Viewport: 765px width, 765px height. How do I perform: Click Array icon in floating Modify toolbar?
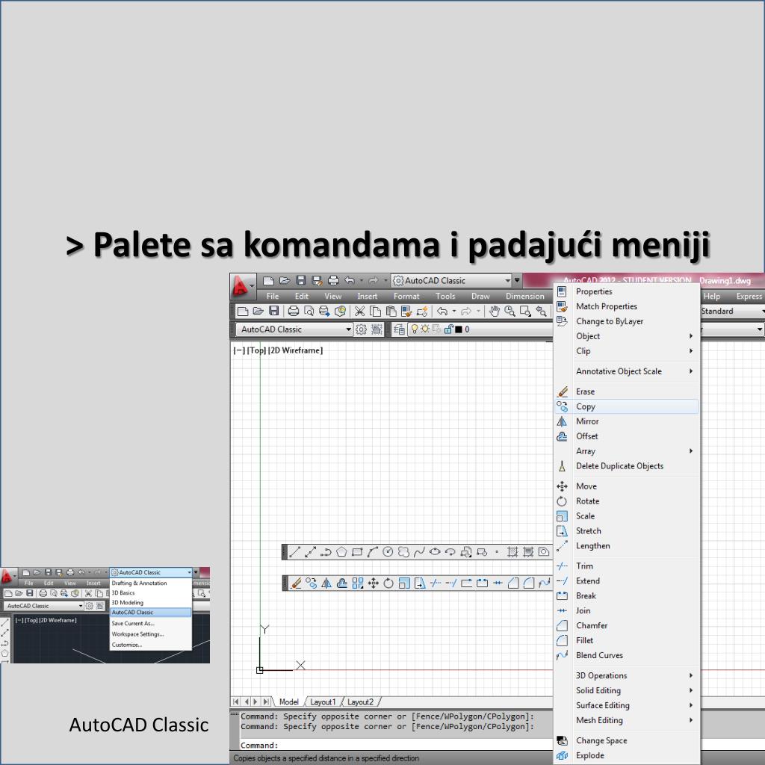[x=358, y=583]
